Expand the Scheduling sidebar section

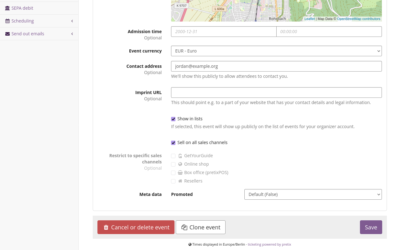click(39, 21)
